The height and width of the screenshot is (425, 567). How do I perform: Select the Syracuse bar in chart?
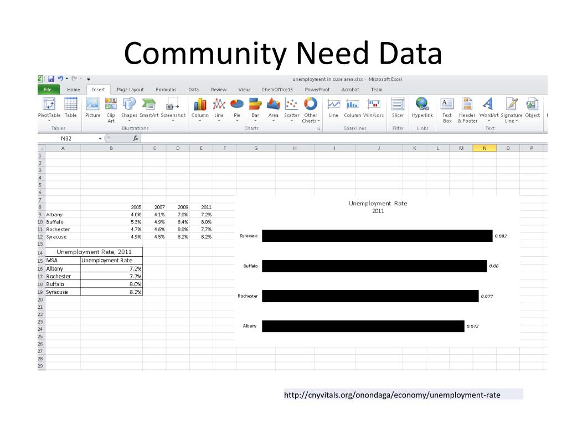[x=377, y=236]
